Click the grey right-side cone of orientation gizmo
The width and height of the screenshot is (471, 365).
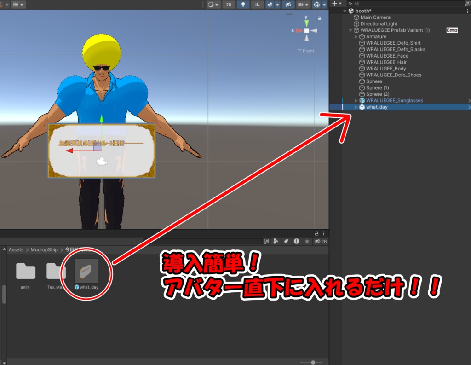point(314,31)
